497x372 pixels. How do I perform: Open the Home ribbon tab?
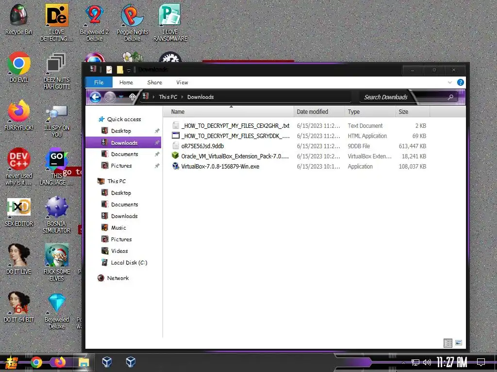pyautogui.click(x=126, y=82)
